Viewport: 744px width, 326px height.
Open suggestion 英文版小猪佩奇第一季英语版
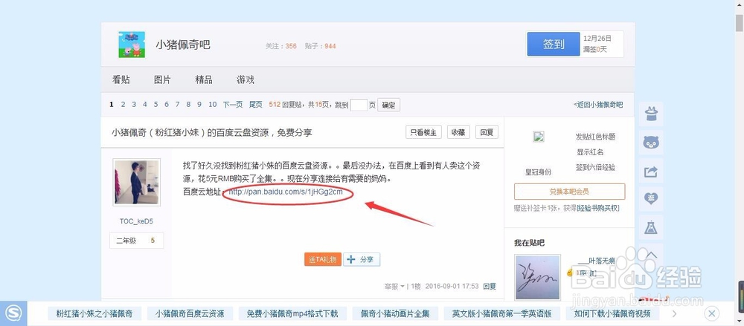point(502,313)
